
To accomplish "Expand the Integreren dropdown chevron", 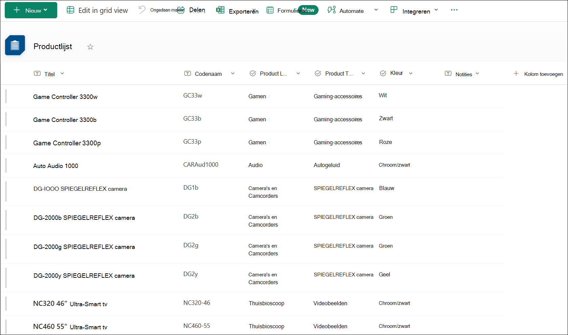I will click(x=436, y=10).
